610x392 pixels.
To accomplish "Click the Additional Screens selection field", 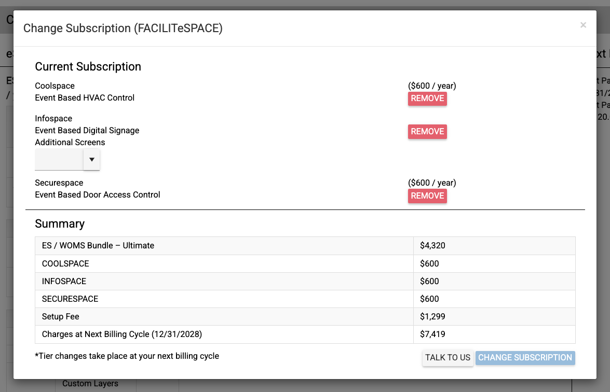I will pos(59,160).
